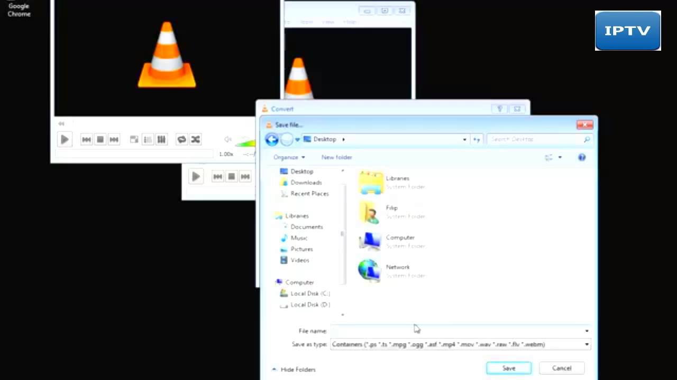The width and height of the screenshot is (677, 380).
Task: Select Downloads in the navigation pane
Action: coord(306,183)
